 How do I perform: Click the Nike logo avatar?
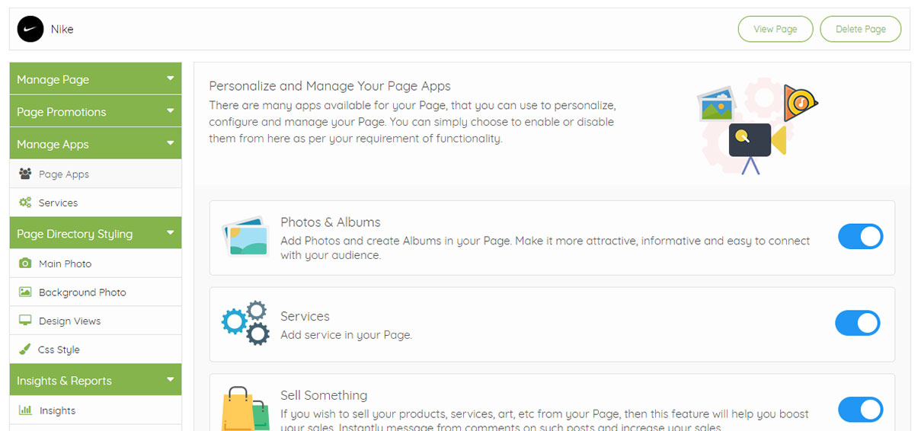(30, 30)
